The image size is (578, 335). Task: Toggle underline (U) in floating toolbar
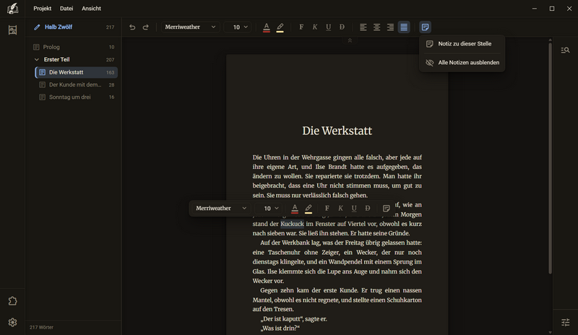pos(354,208)
